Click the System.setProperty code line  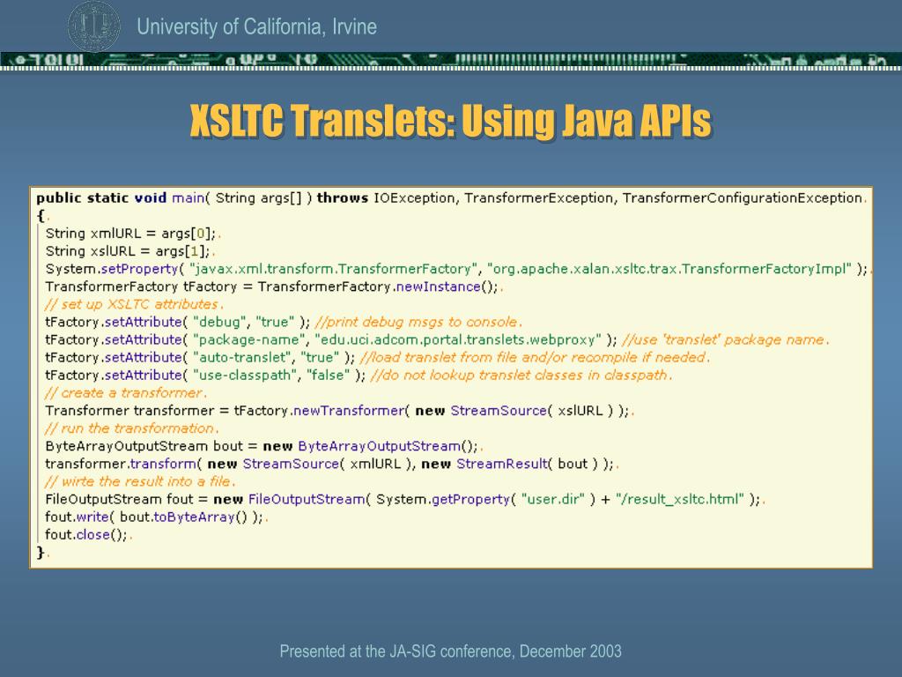tap(457, 269)
